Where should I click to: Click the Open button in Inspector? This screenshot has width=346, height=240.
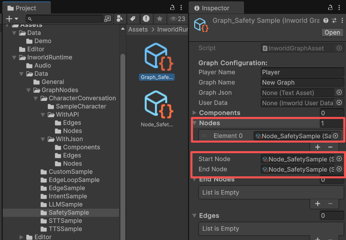pos(332,32)
